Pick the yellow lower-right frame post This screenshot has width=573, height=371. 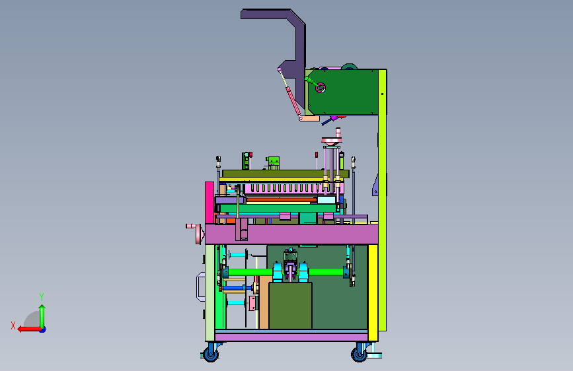pyautogui.click(x=373, y=293)
